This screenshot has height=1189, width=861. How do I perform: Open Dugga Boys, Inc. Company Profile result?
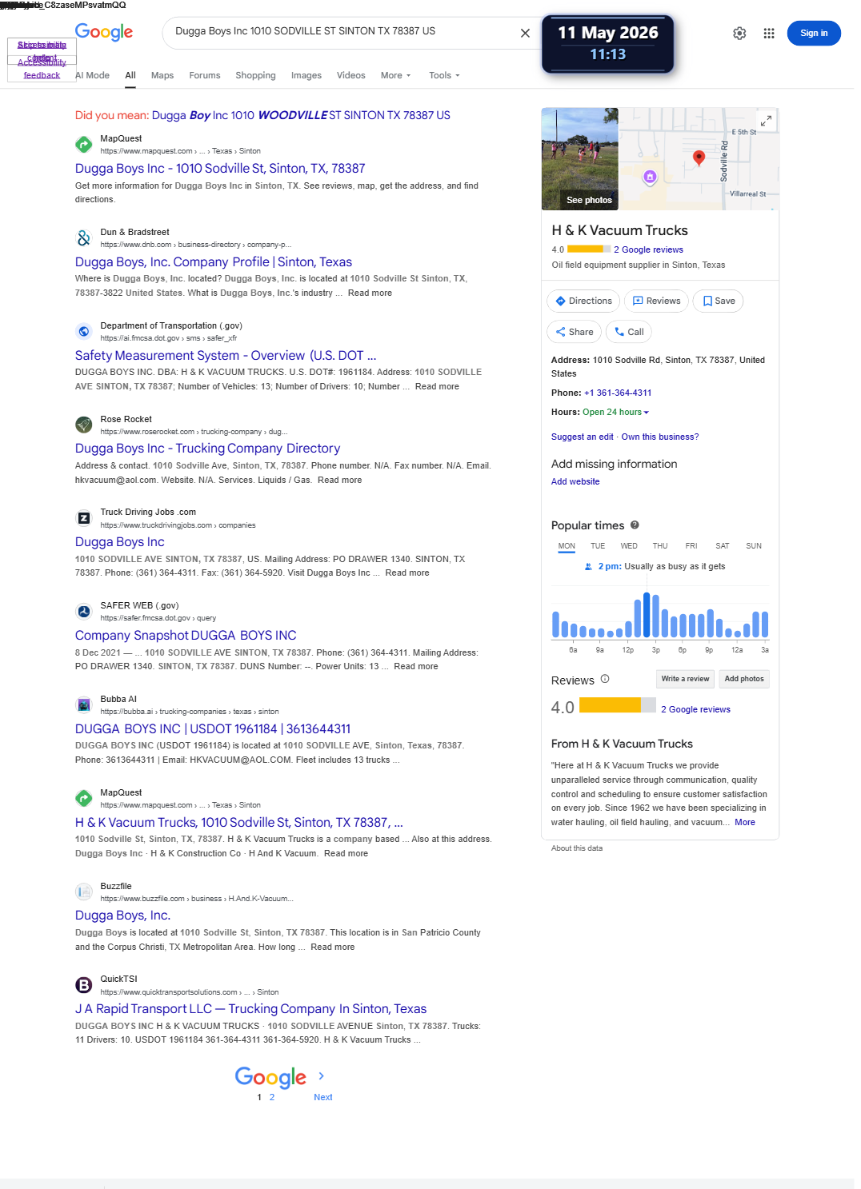pyautogui.click(x=214, y=262)
